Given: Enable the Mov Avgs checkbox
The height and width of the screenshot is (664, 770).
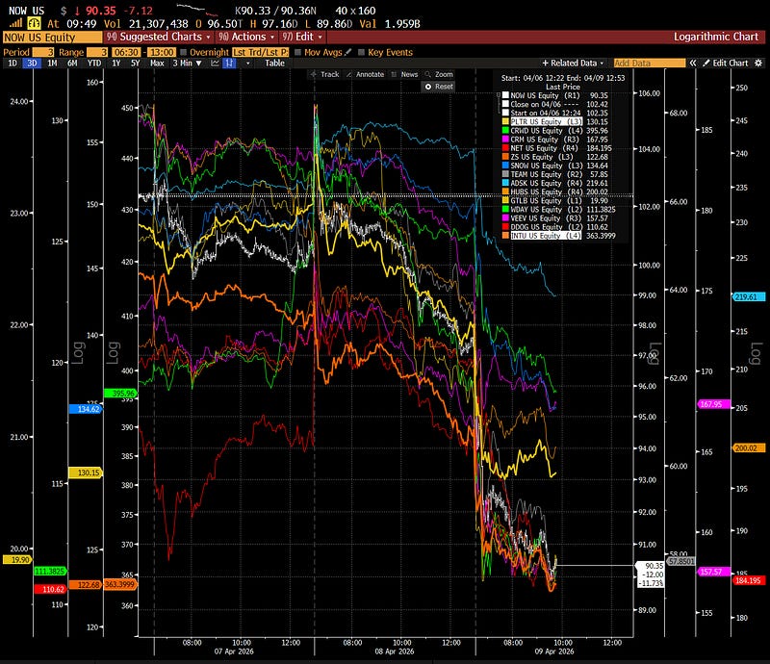Looking at the screenshot, I should coord(297,52).
